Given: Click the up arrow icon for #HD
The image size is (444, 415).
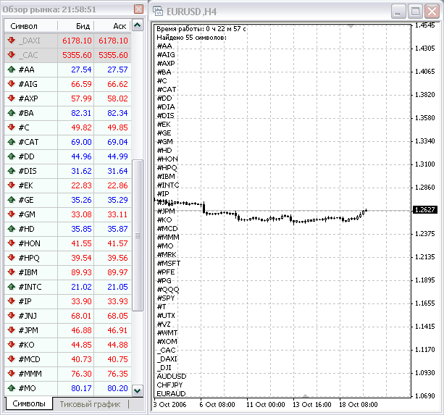Looking at the screenshot, I should click(x=12, y=228).
